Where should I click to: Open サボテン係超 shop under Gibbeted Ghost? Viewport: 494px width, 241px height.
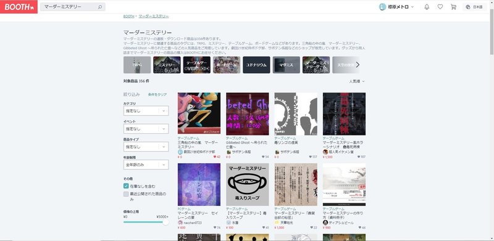241,152
